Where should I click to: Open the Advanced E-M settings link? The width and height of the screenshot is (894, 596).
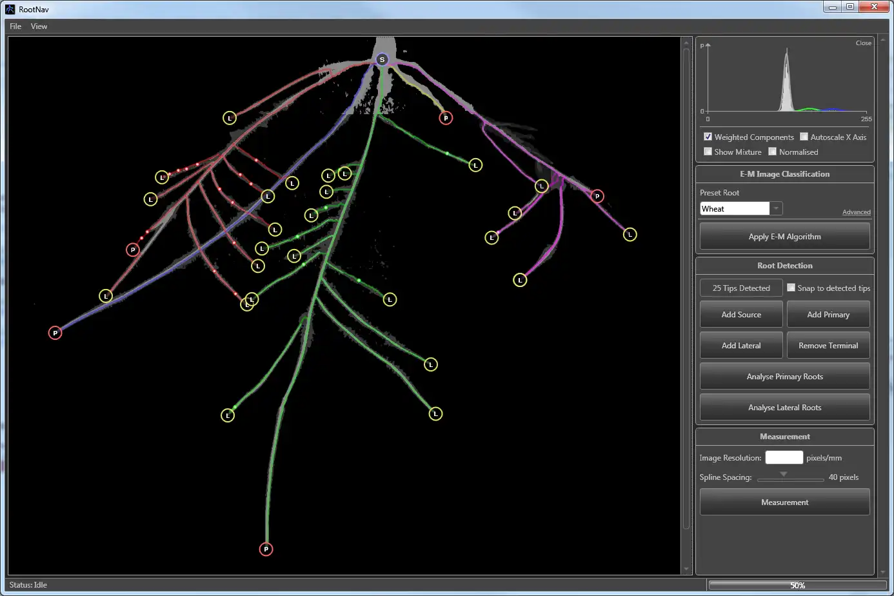[856, 212]
